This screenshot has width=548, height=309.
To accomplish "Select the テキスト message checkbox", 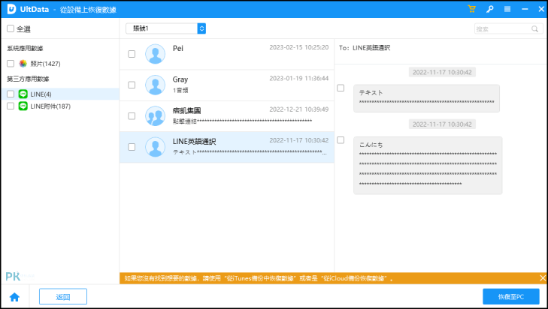I will (x=341, y=88).
